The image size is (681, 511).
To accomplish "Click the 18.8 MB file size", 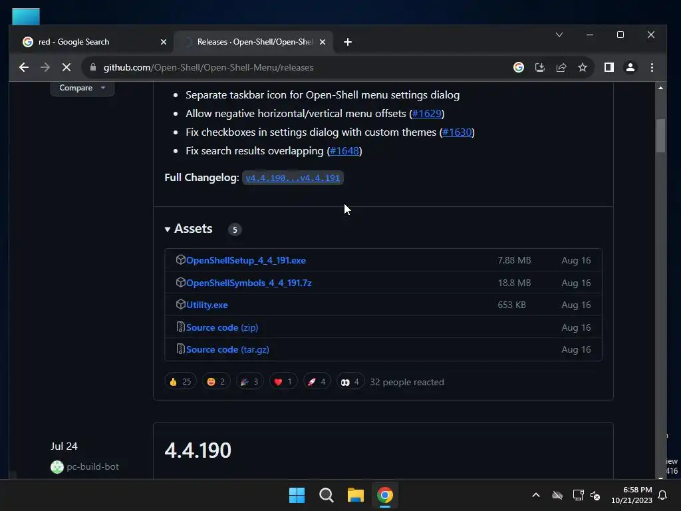I will pos(514,283).
